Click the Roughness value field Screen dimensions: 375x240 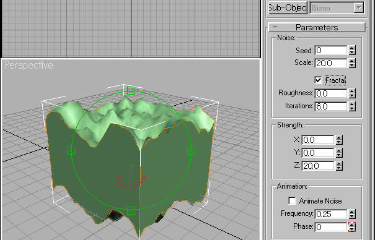point(331,93)
